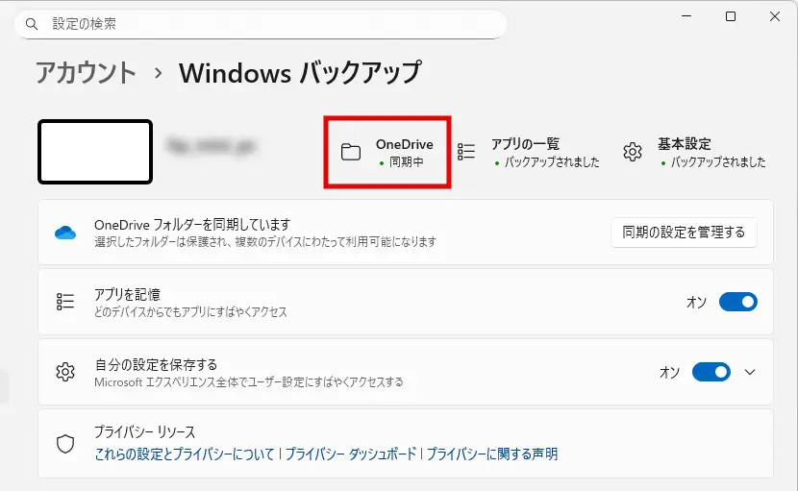This screenshot has height=491, width=798.
Task: Click OneDrive フォルダーを同期しています text
Action: (x=192, y=225)
